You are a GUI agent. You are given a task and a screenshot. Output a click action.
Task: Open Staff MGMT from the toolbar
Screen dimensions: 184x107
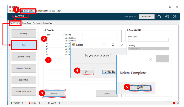pyautogui.click(x=42, y=11)
